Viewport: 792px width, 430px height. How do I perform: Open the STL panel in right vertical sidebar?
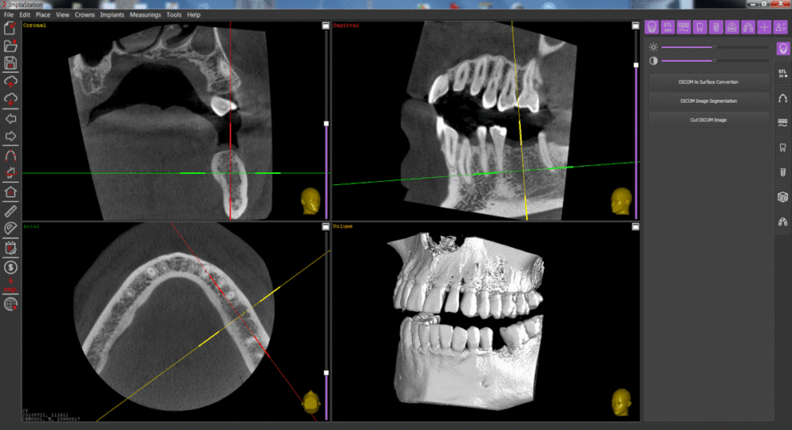(x=782, y=74)
